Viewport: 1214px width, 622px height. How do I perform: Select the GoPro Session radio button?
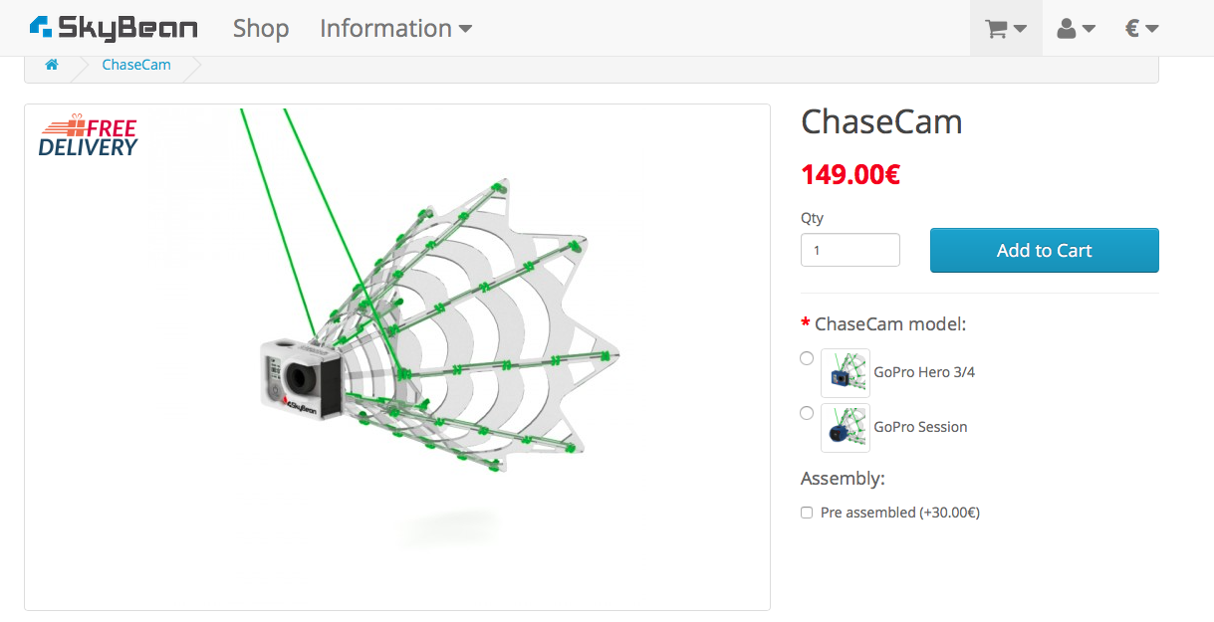[x=807, y=413]
